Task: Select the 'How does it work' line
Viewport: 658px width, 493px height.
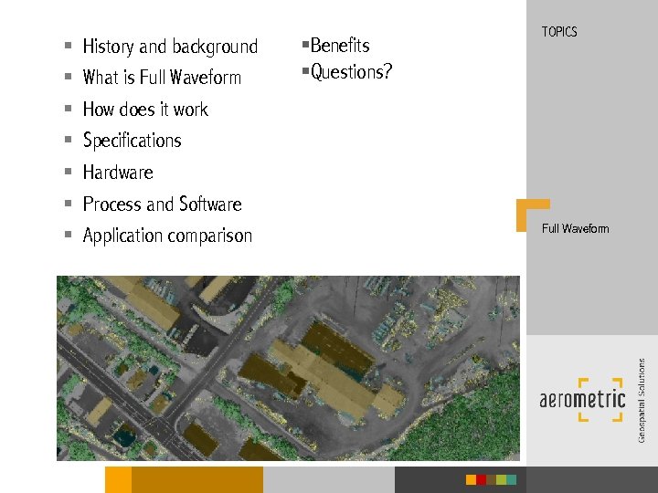Action: [145, 110]
